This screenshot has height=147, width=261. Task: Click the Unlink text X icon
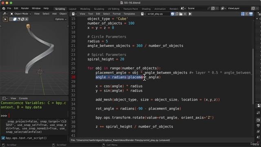click(185, 14)
